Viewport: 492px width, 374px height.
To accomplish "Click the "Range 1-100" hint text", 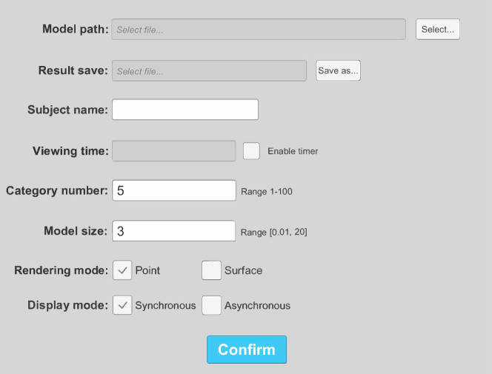I will click(267, 192).
